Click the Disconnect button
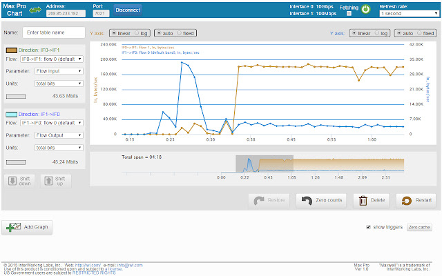Image resolution: width=442 pixels, height=276 pixels. 128,10
